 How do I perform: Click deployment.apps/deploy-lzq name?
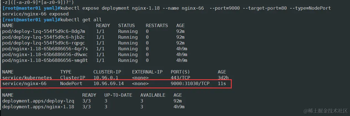pos(38,101)
